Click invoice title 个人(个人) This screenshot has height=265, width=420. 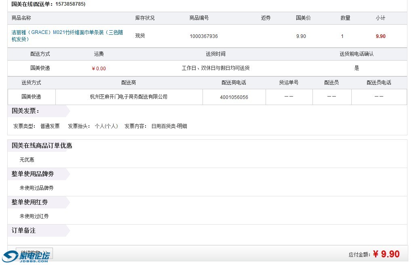106,126
